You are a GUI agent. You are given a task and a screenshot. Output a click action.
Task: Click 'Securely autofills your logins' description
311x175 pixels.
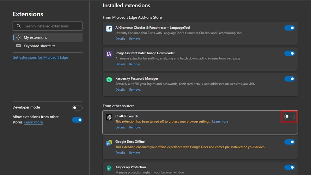[x=185, y=84]
